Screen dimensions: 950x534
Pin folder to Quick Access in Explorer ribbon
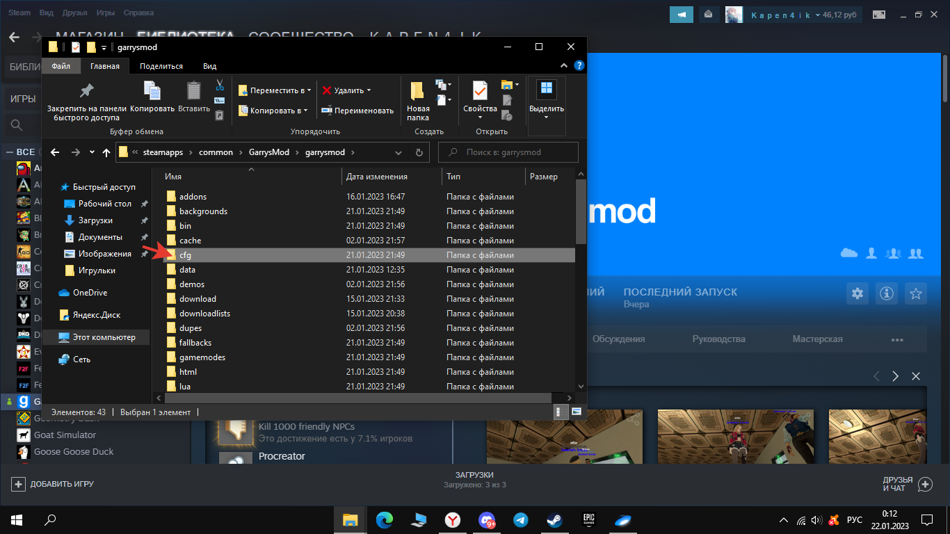(87, 102)
